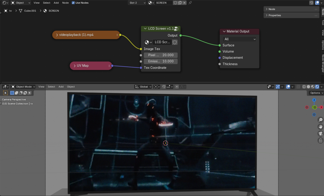Expand the collapsed UV Map node
The image size is (324, 196).
(74, 66)
